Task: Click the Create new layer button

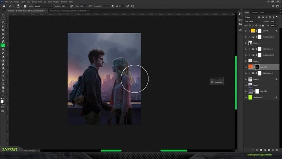Action: [273, 150]
